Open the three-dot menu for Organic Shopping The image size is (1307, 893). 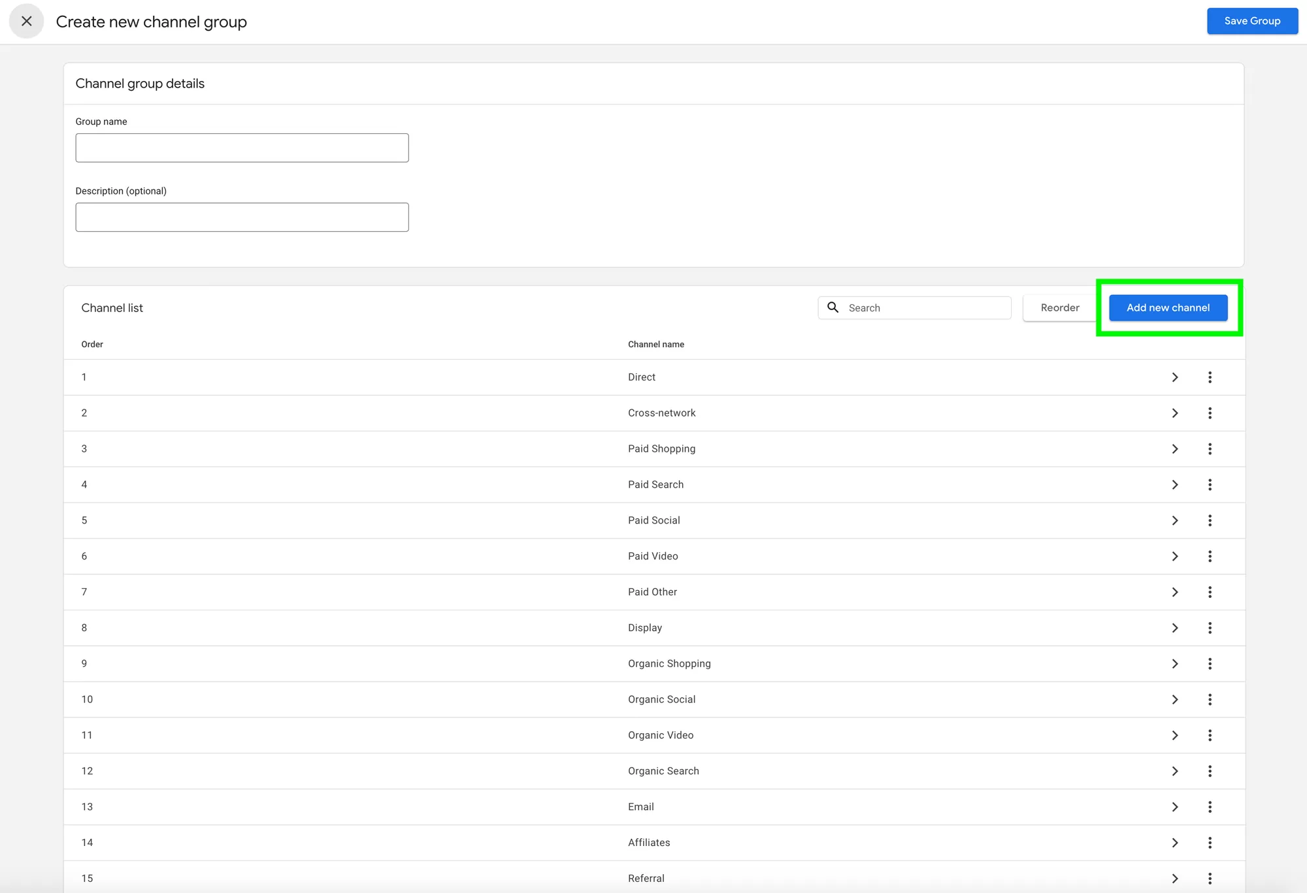point(1210,664)
